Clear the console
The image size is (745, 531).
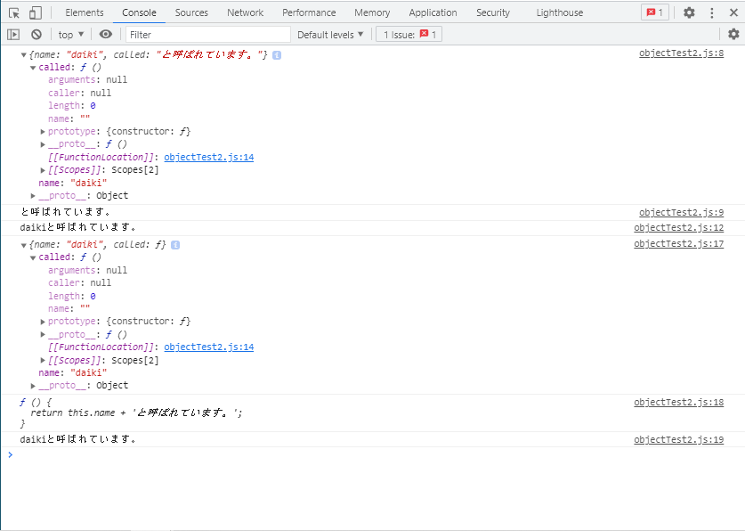36,34
